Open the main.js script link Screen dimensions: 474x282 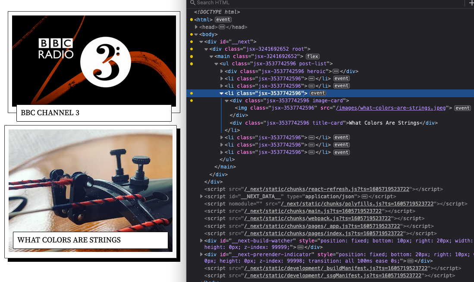click(313, 211)
